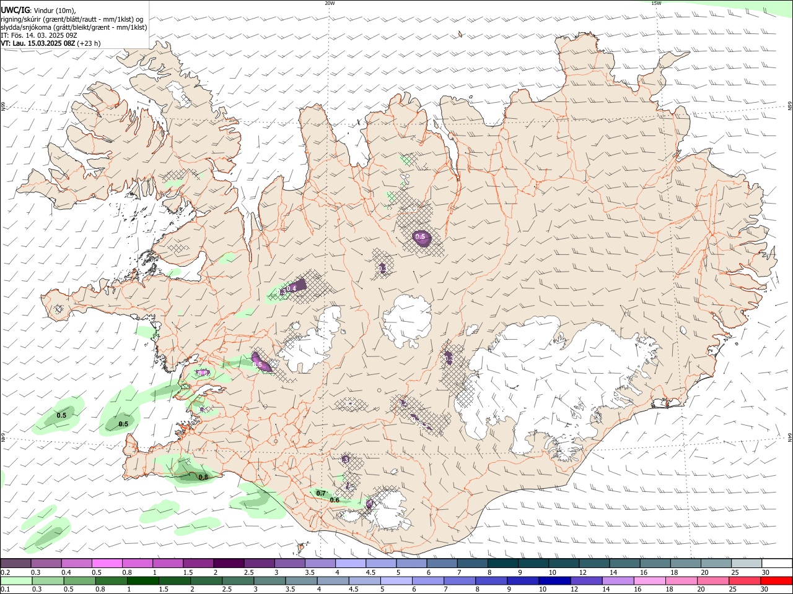Click the 'slydda/snjókoma' legend description line

[74, 27]
